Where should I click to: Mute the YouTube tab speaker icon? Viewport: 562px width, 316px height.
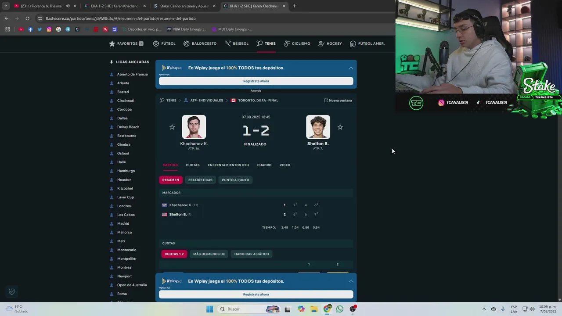point(68,6)
